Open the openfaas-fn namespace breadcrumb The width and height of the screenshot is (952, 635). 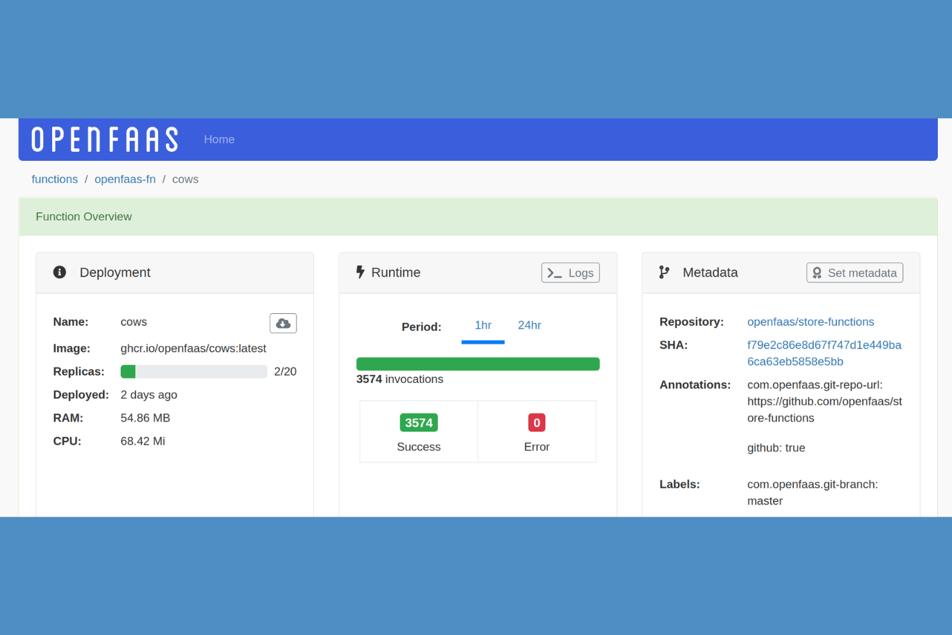pos(125,179)
